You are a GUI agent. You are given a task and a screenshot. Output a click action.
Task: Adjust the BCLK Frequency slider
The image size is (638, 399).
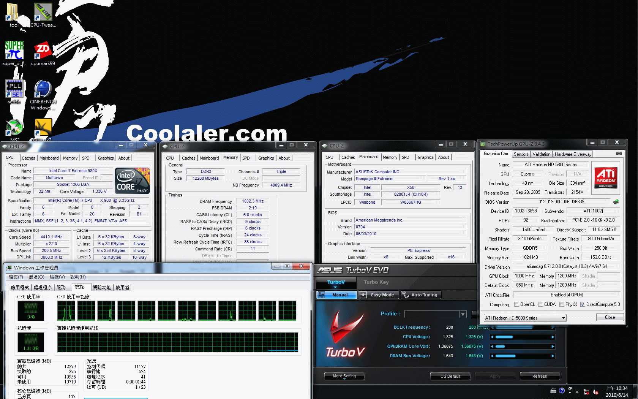[523, 328]
